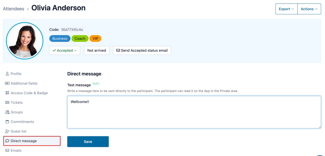The image size is (325, 156).
Task: Click the Guest list add-person icon
Action: (7, 131)
